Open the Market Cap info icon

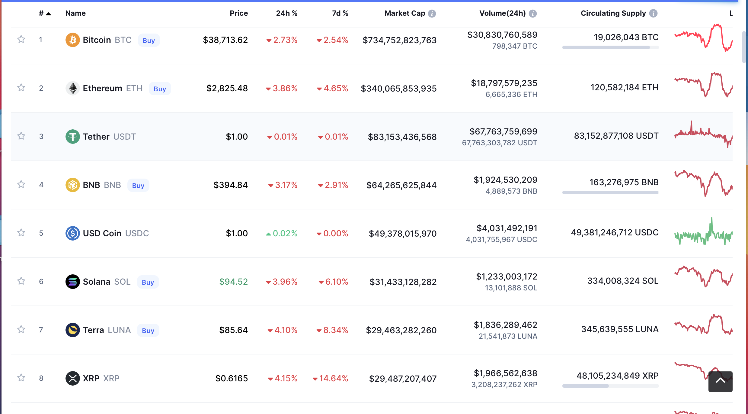click(x=432, y=14)
